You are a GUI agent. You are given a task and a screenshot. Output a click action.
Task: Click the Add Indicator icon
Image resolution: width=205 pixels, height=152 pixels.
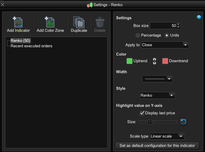coord(18,22)
